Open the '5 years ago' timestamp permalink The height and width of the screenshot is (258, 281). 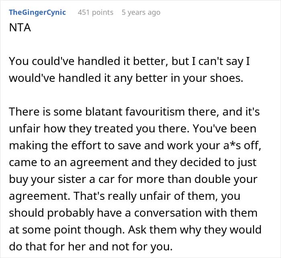coord(141,12)
